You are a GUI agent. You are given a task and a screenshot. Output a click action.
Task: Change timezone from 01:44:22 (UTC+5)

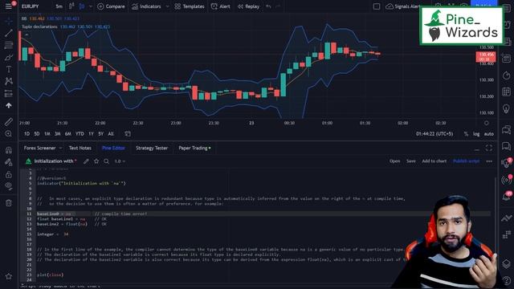(434, 134)
